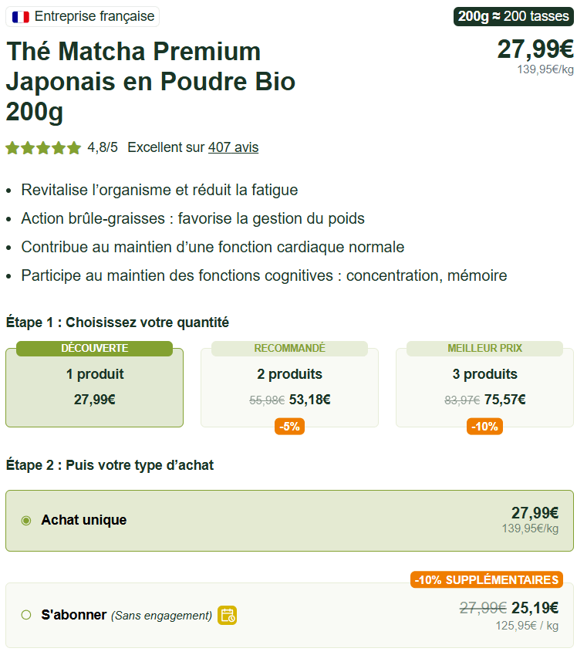Viewport: 577px width, 655px height.
Task: Click the RECOMMANDÉ label
Action: click(289, 348)
